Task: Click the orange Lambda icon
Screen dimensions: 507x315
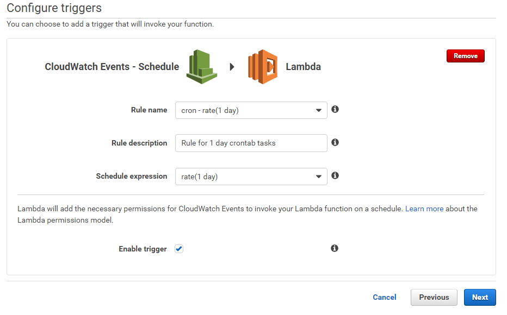Action: coord(263,66)
